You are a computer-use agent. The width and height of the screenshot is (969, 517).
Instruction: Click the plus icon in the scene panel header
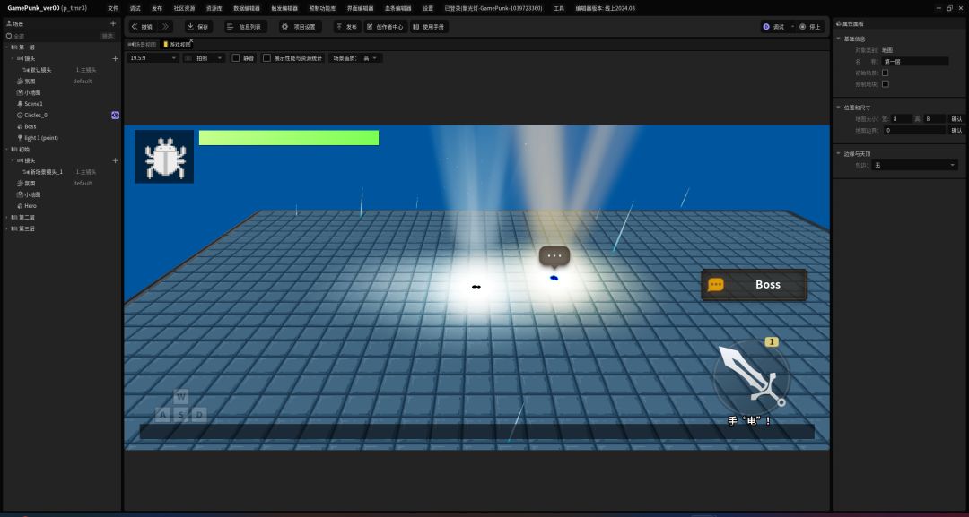click(x=112, y=23)
